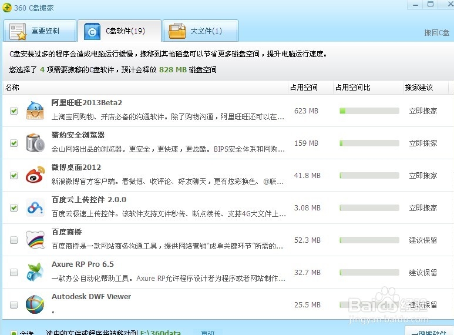This screenshot has height=335, width=454.
Task: Uncheck the 阿里旺旺2013Beta2 checkbox
Action: point(14,110)
